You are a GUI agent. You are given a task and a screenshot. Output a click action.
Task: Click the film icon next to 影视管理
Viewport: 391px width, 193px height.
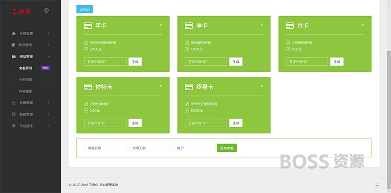(14, 115)
